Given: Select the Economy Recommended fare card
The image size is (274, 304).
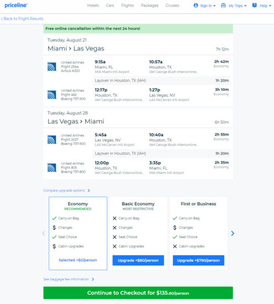Looking at the screenshot, I should (78, 233).
